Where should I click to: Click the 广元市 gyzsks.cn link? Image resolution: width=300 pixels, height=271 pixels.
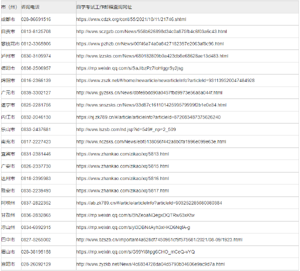click(149, 93)
